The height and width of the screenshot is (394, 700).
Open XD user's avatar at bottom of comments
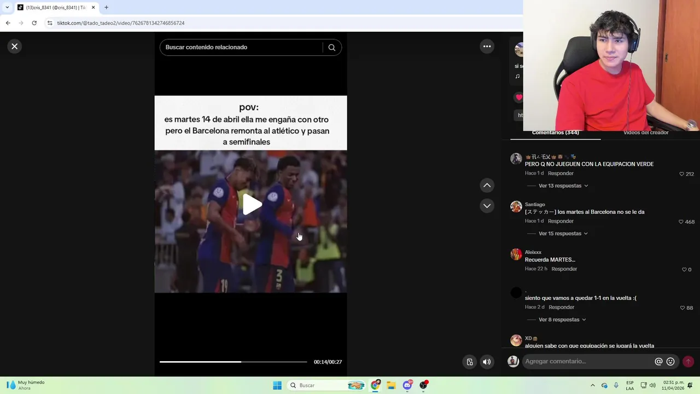coord(516,340)
